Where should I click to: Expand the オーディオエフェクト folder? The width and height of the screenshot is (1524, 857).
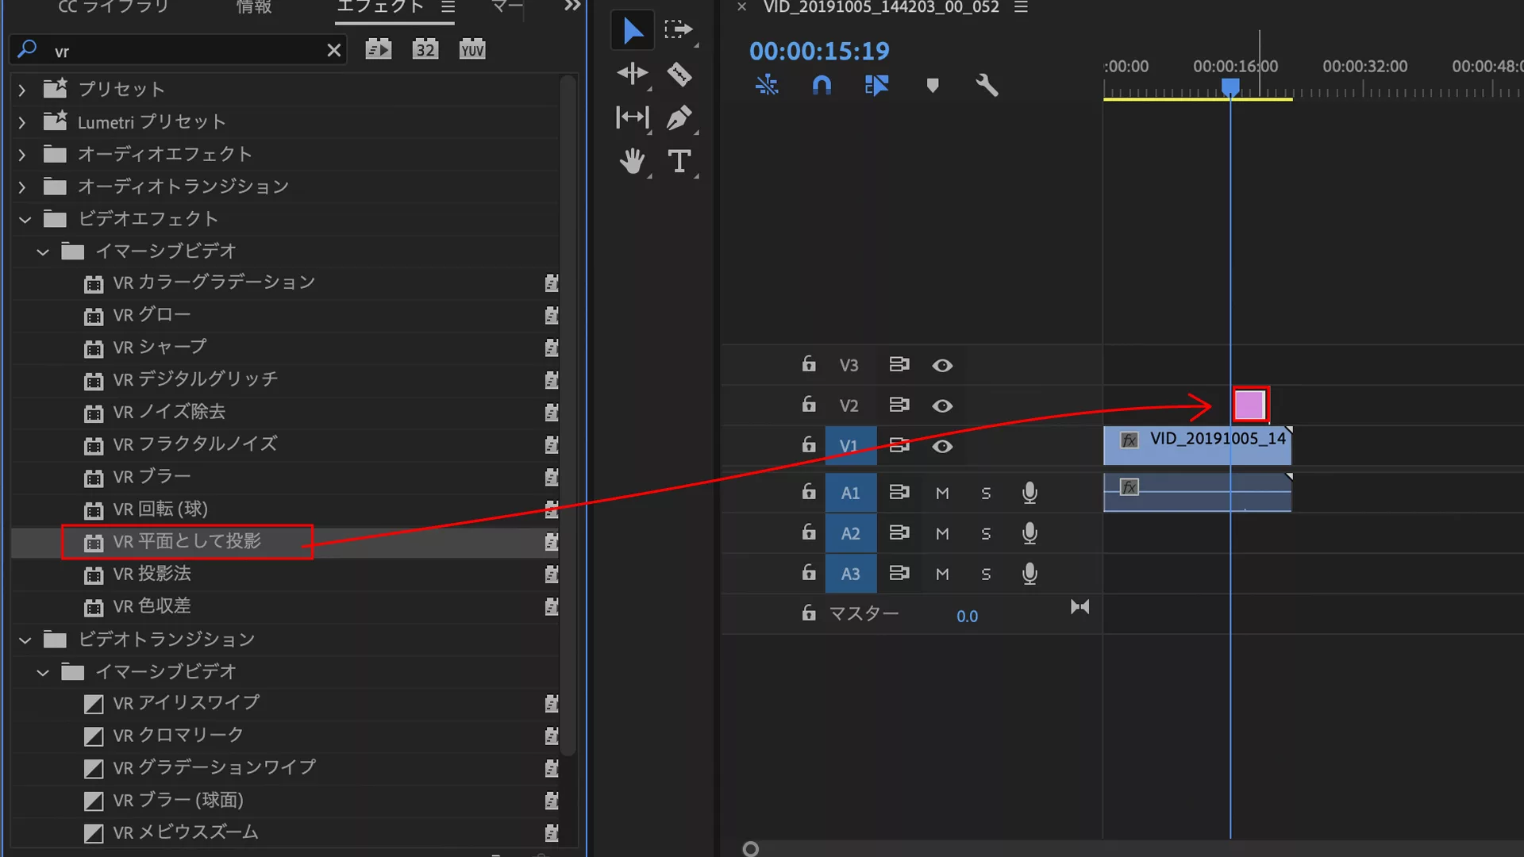coord(22,155)
